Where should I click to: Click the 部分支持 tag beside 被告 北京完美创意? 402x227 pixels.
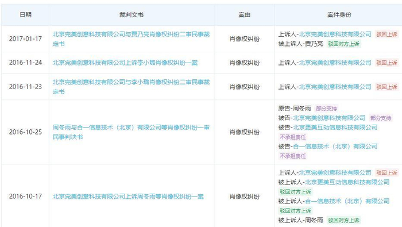pyautogui.click(x=381, y=118)
